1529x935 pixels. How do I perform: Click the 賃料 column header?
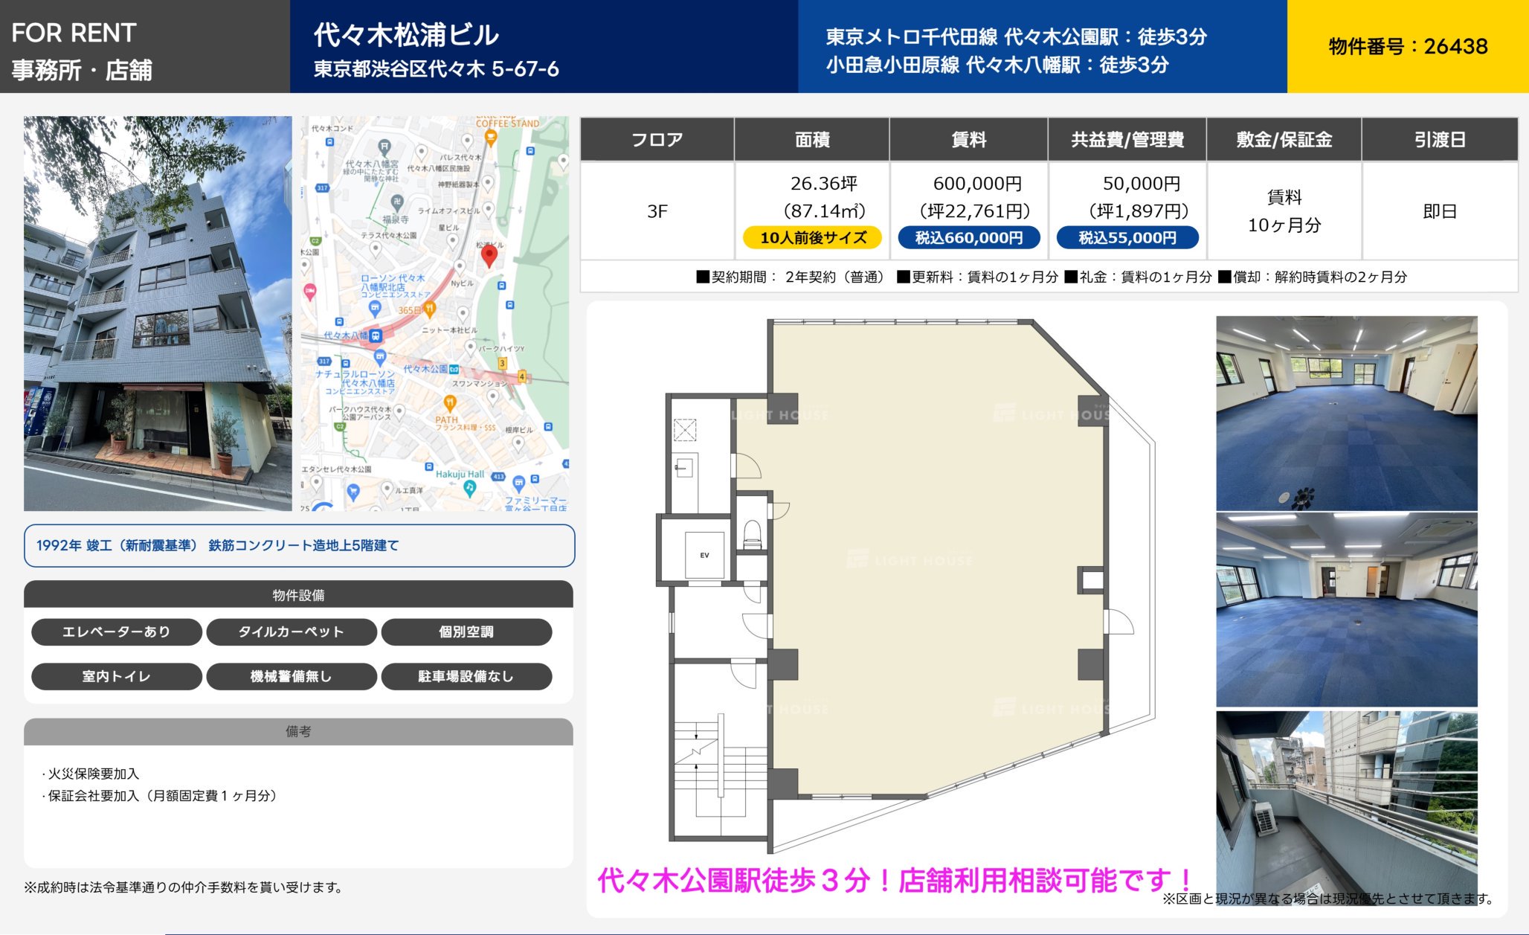(969, 139)
